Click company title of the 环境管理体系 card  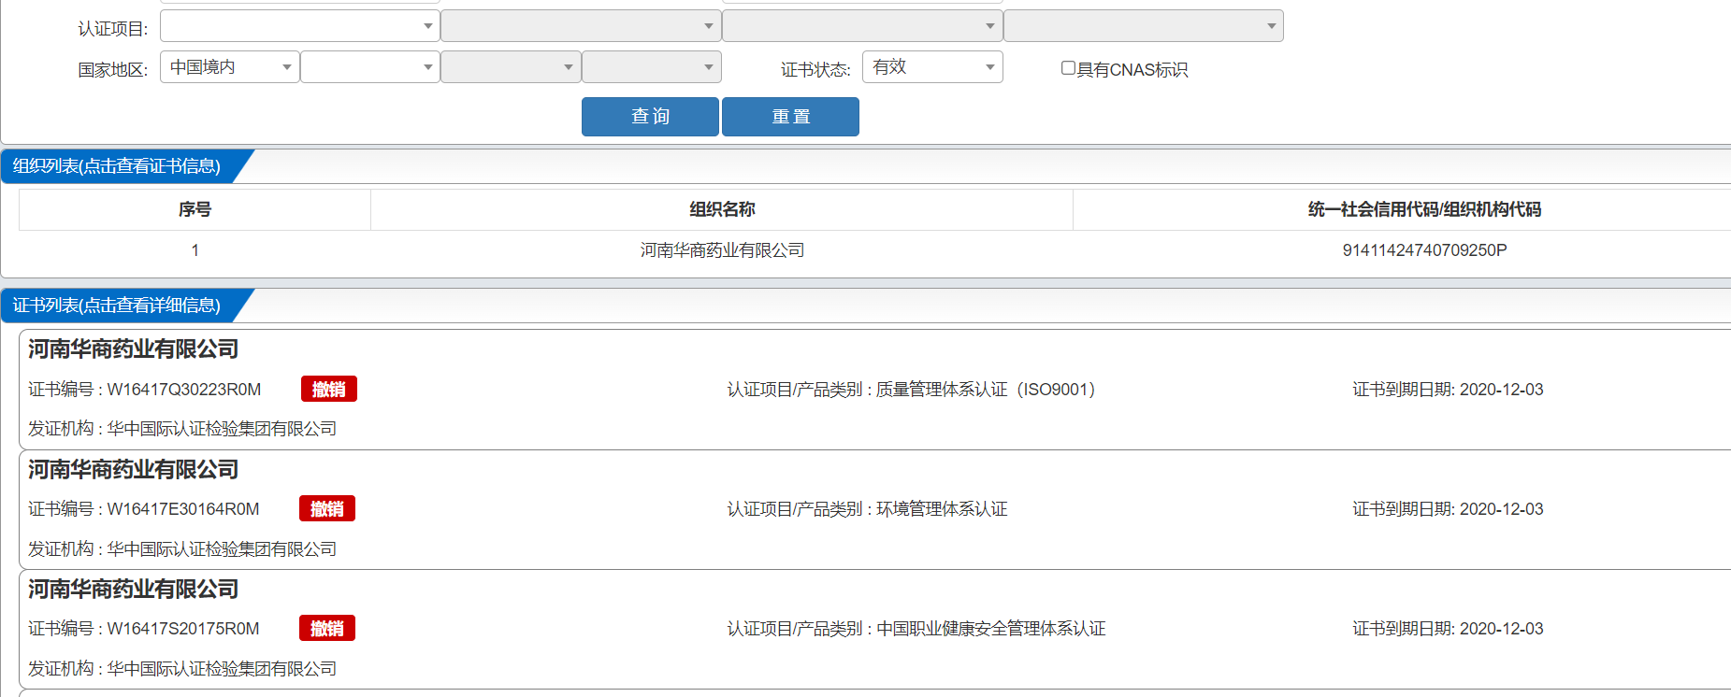133,470
